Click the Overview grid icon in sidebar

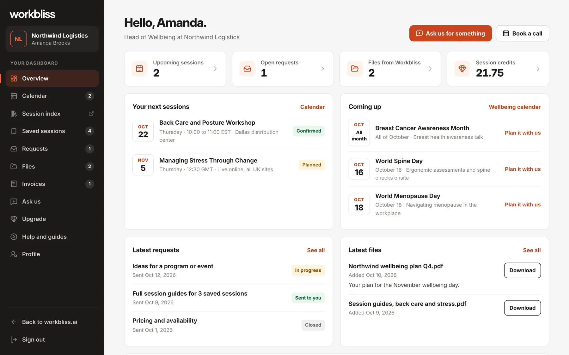(x=14, y=79)
